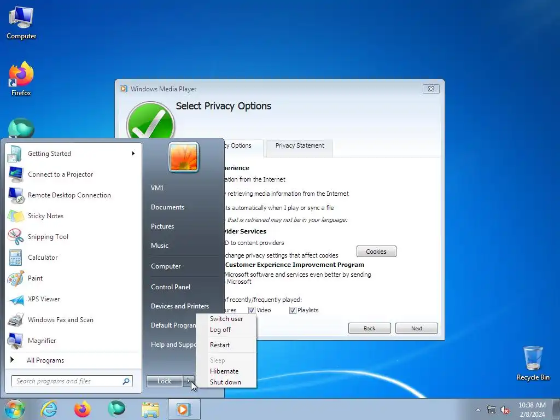This screenshot has height=420, width=560.
Task: Open the Computer desktop icon
Action: (x=21, y=22)
